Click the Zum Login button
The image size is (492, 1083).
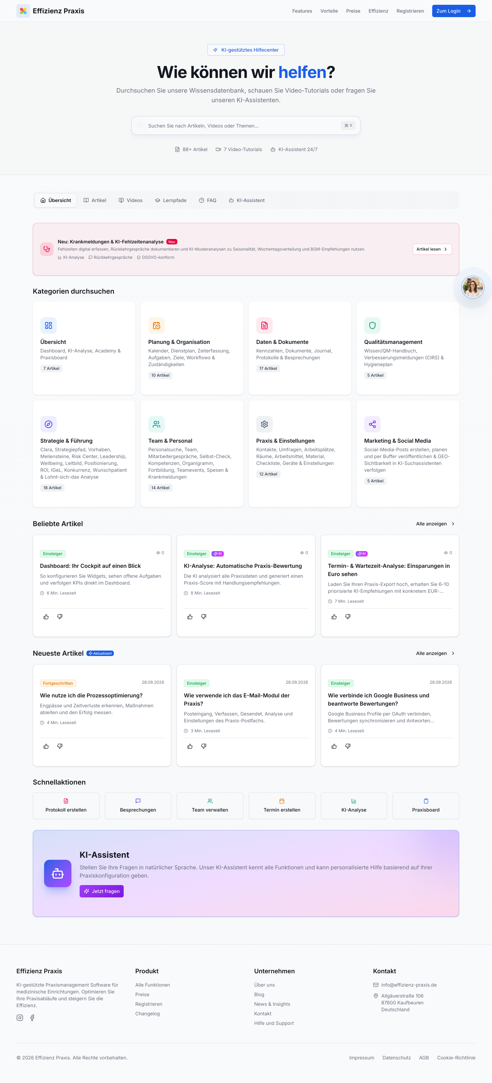454,11
